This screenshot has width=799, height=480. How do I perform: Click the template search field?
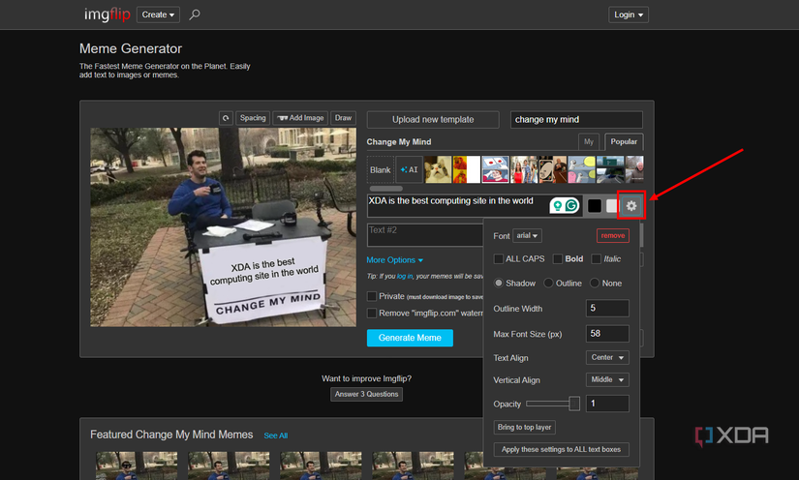click(x=576, y=120)
